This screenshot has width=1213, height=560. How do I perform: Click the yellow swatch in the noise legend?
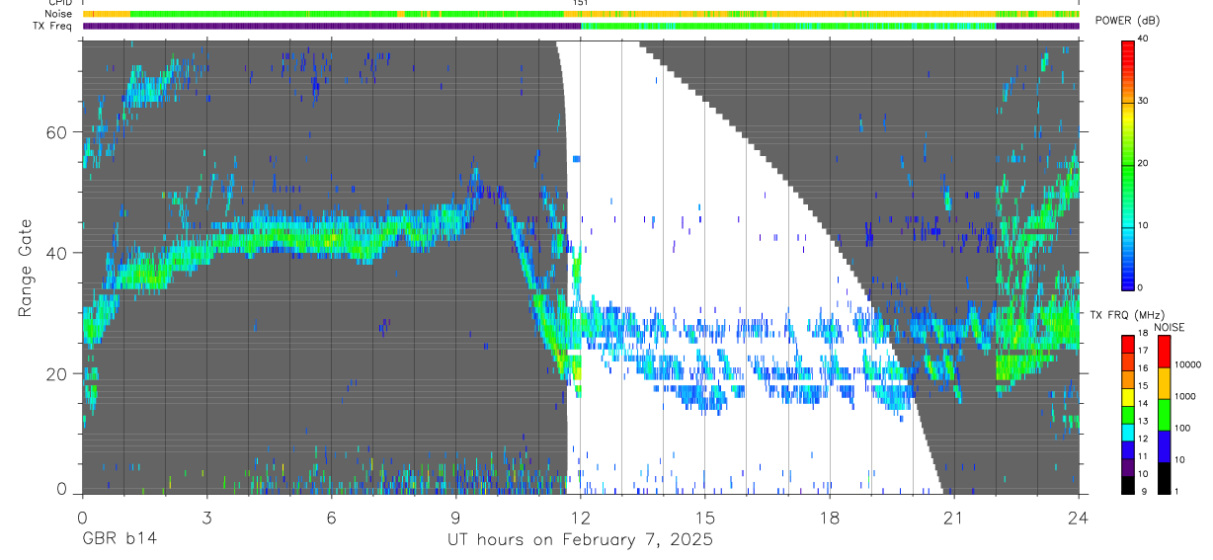pyautogui.click(x=1163, y=382)
